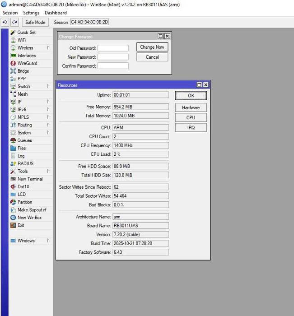Click the IRQ button in Resources
This screenshot has width=294, height=316.
[191, 128]
